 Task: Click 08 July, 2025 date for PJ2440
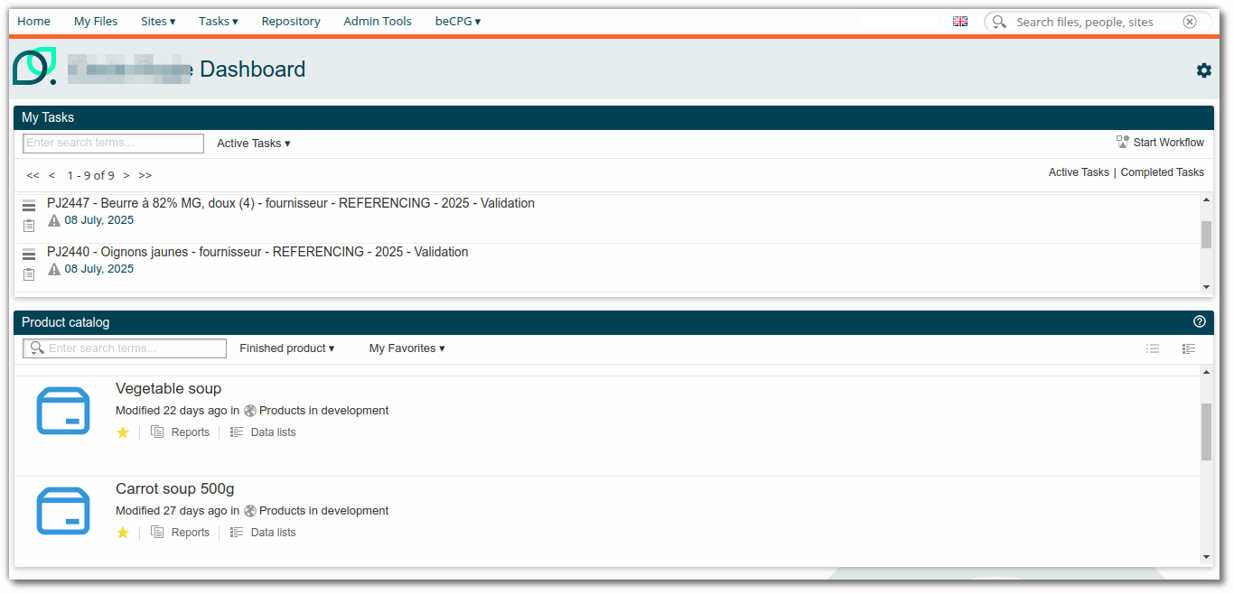coord(99,269)
